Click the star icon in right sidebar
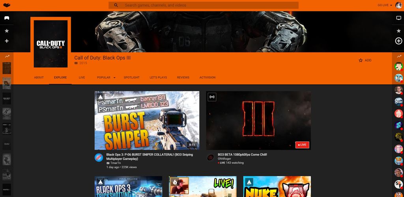 [x=398, y=31]
